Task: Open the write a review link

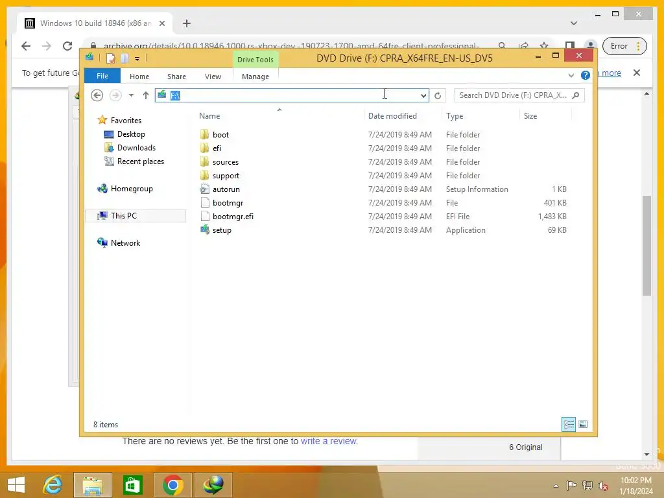Action: 329,441
